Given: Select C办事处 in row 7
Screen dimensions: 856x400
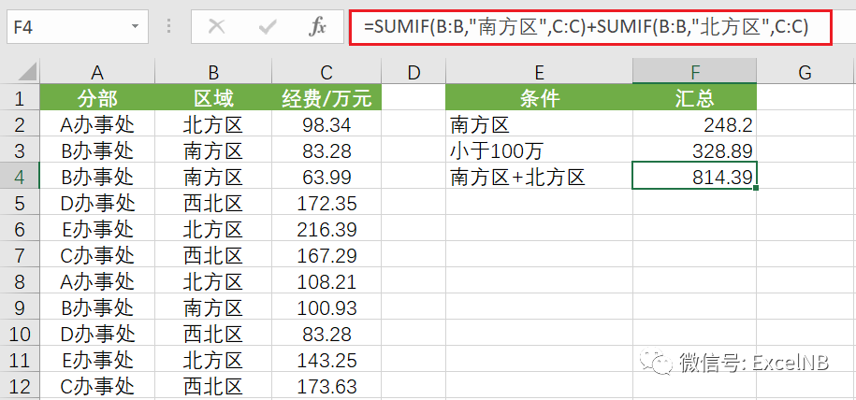Looking at the screenshot, I should 97,255.
